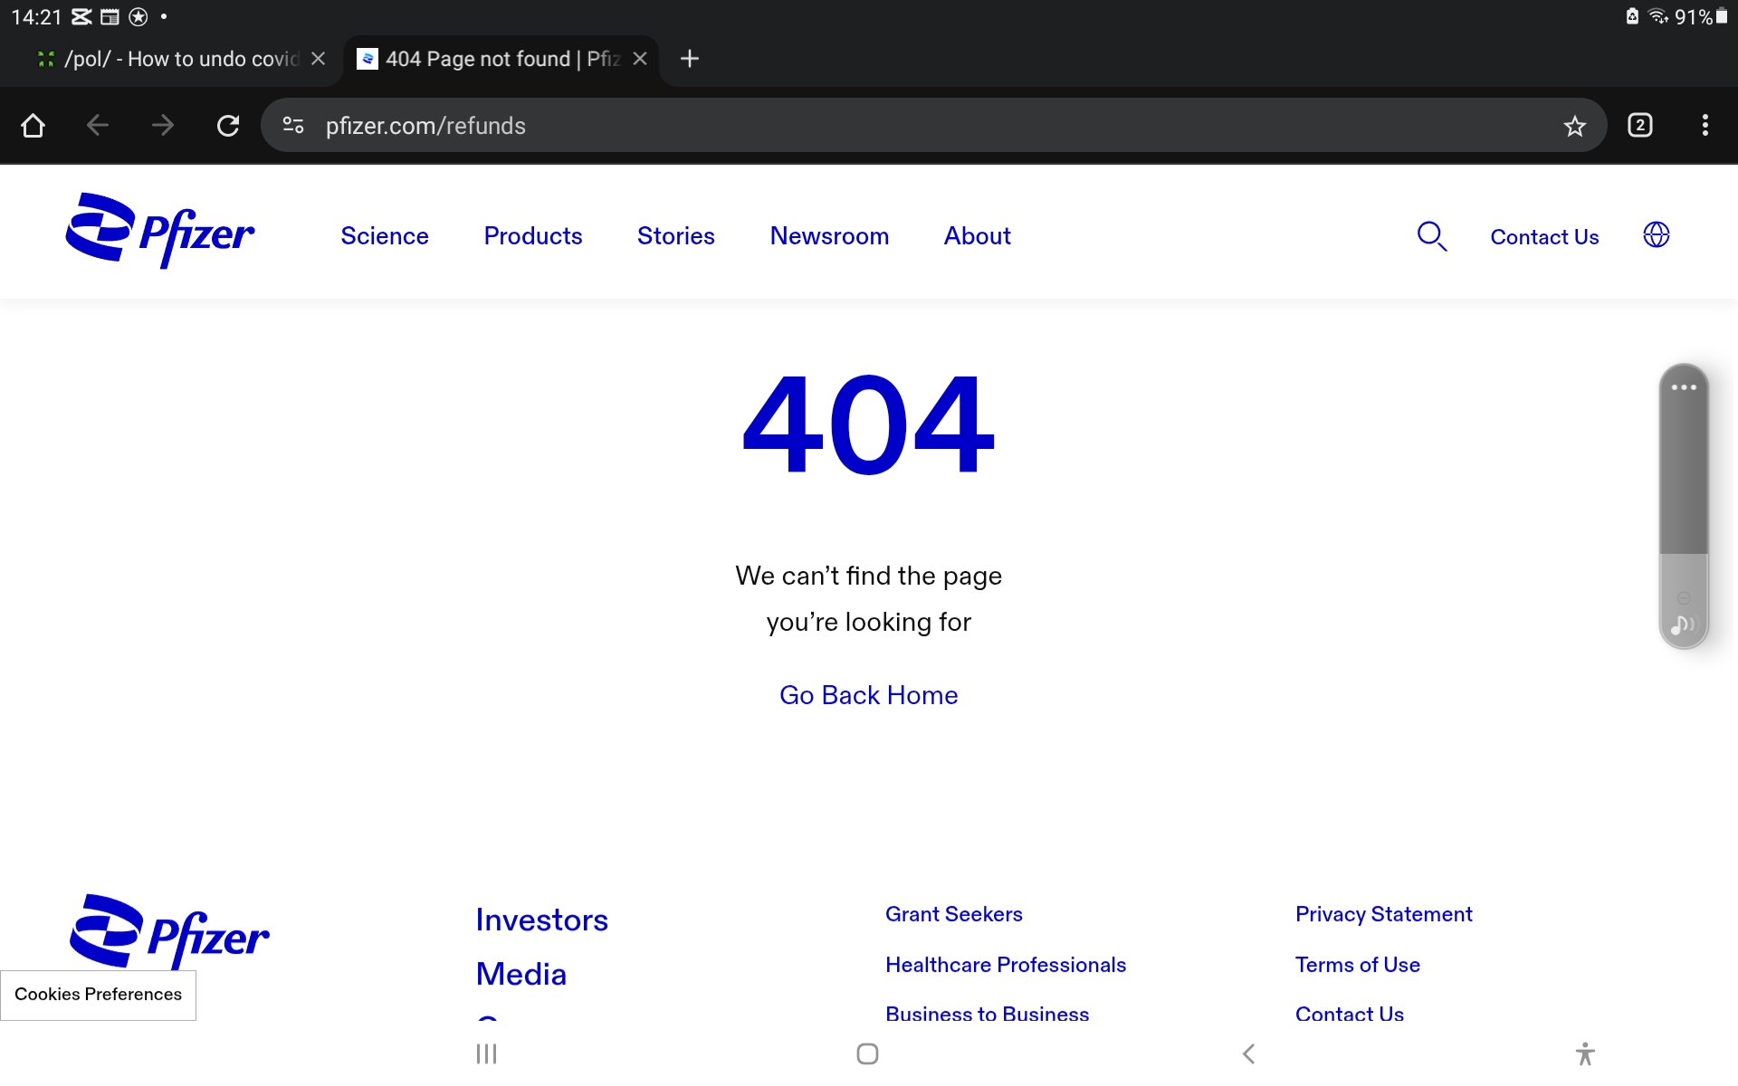The image size is (1738, 1086).
Task: Tap the Wi-Fi icon in status bar
Action: (1657, 16)
